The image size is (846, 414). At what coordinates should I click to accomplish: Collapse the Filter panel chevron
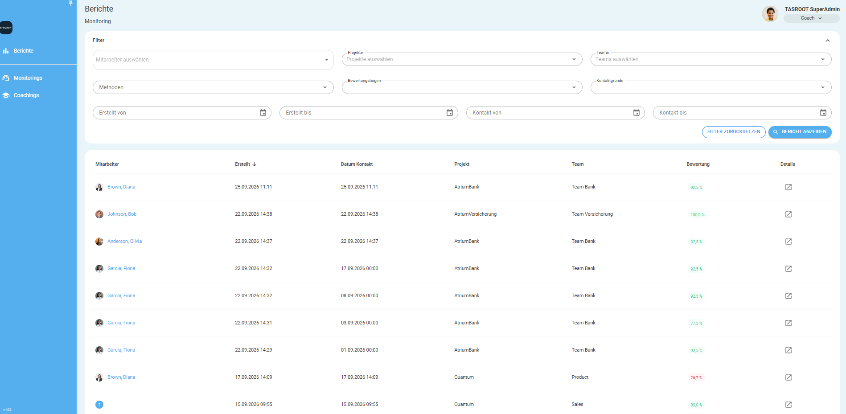click(828, 41)
